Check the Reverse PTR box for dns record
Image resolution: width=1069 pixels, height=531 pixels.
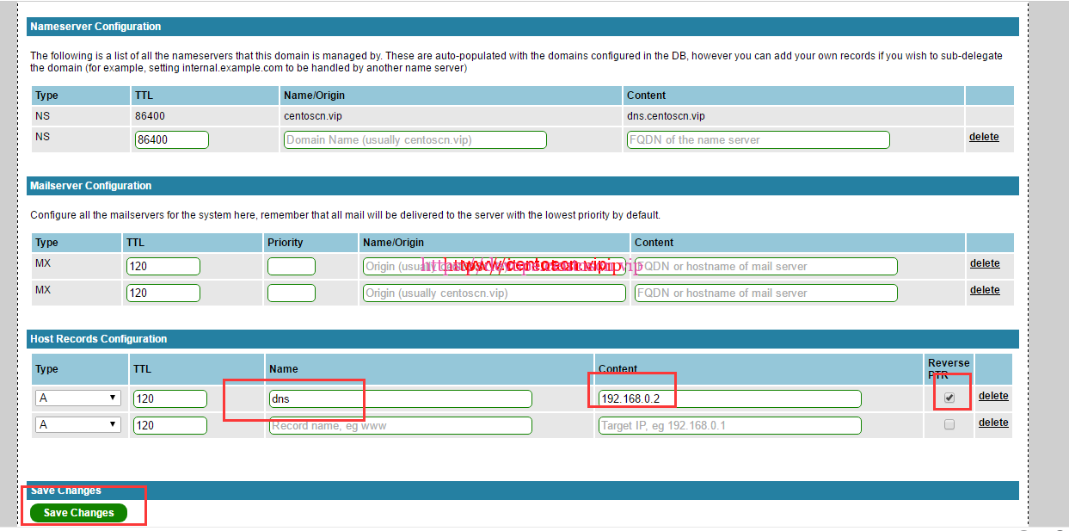(x=949, y=398)
